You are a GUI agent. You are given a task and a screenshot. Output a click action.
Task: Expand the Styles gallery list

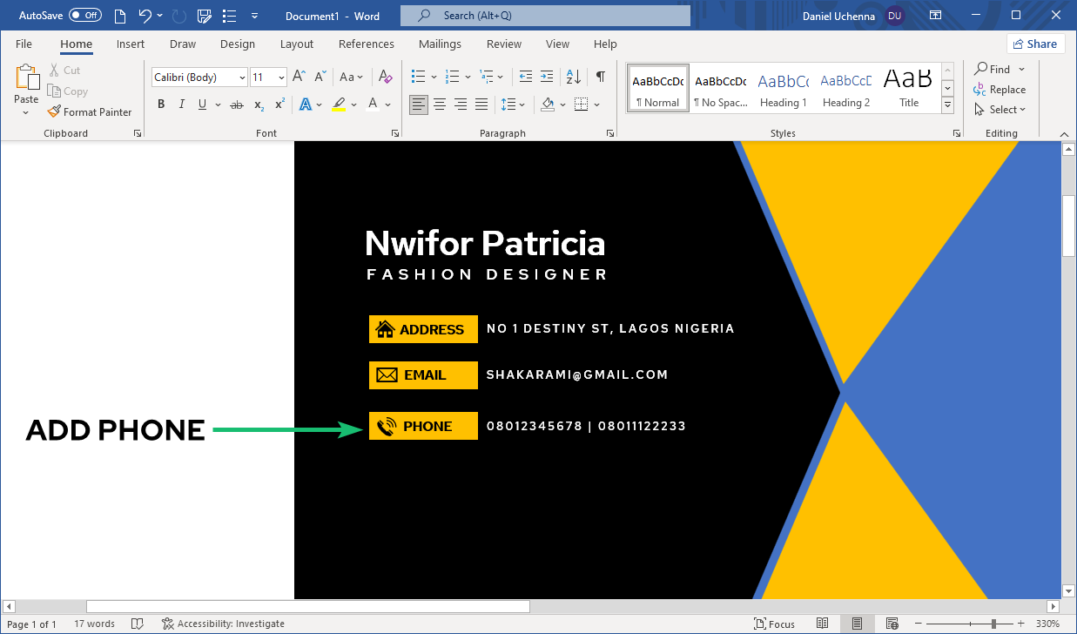click(948, 105)
